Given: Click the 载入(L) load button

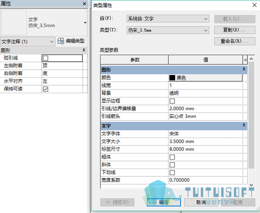Looking at the screenshot, I should 235,19.
